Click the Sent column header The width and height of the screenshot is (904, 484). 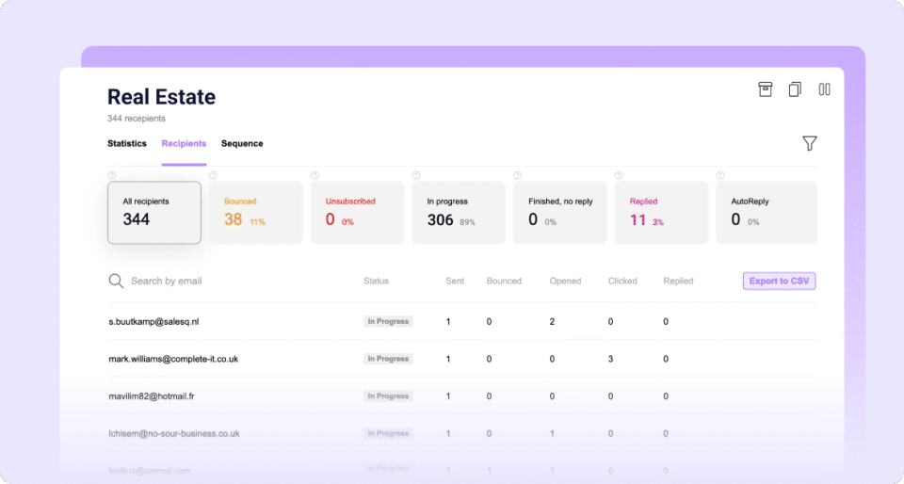coord(455,281)
